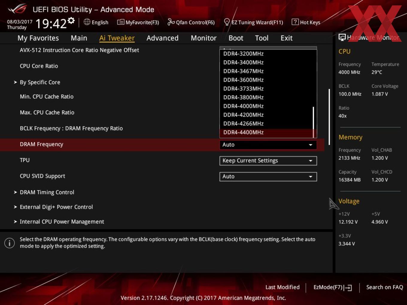Open the Exit tab
This screenshot has height=305, width=407.
point(286,38)
